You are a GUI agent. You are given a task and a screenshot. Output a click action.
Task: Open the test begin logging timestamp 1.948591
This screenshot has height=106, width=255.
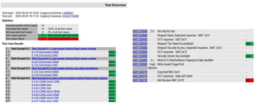click(x=67, y=13)
